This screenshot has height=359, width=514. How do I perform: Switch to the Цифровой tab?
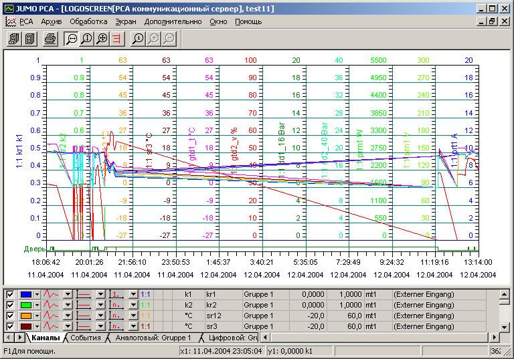232,338
